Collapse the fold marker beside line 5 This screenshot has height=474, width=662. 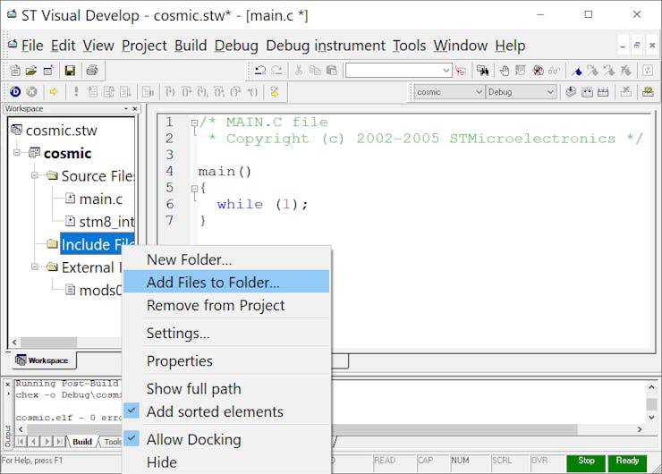click(194, 188)
